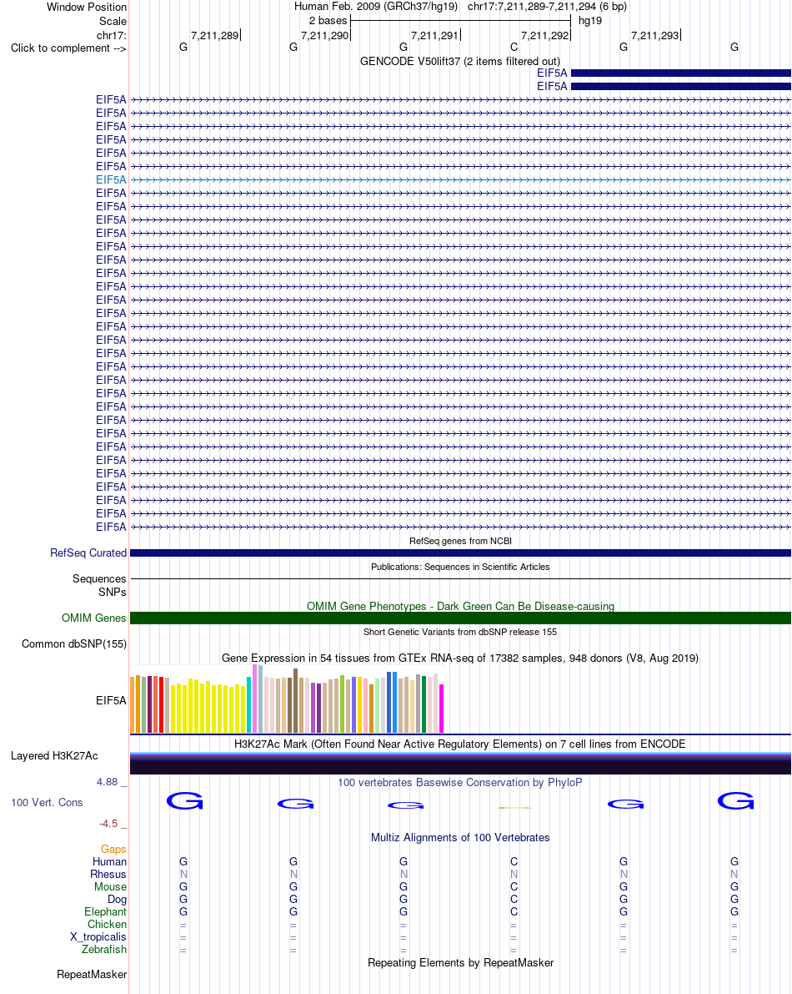The image size is (792, 994).
Task: Click the tallest pink-violet bar in the GTEx chart
Action: [254, 699]
